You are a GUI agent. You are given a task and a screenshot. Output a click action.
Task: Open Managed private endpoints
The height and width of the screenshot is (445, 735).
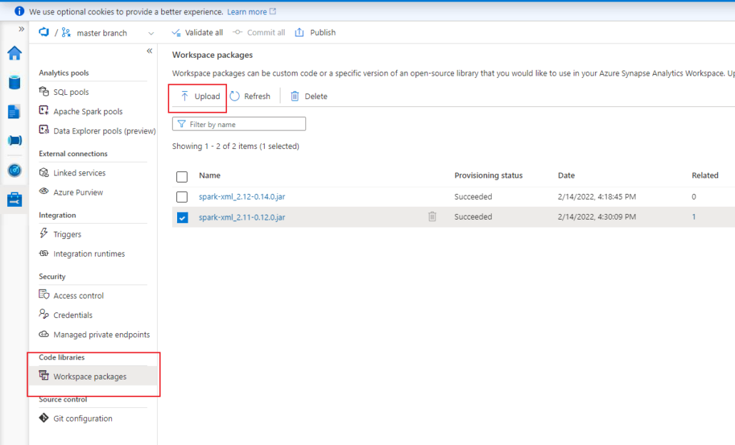point(95,334)
